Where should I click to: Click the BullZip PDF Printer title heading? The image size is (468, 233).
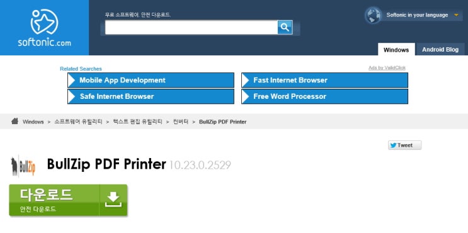pos(106,164)
